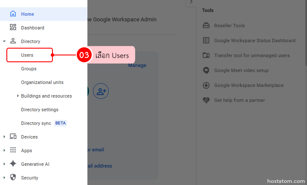Open Google Meet video setup link
This screenshot has height=185, width=307.
coord(241,70)
